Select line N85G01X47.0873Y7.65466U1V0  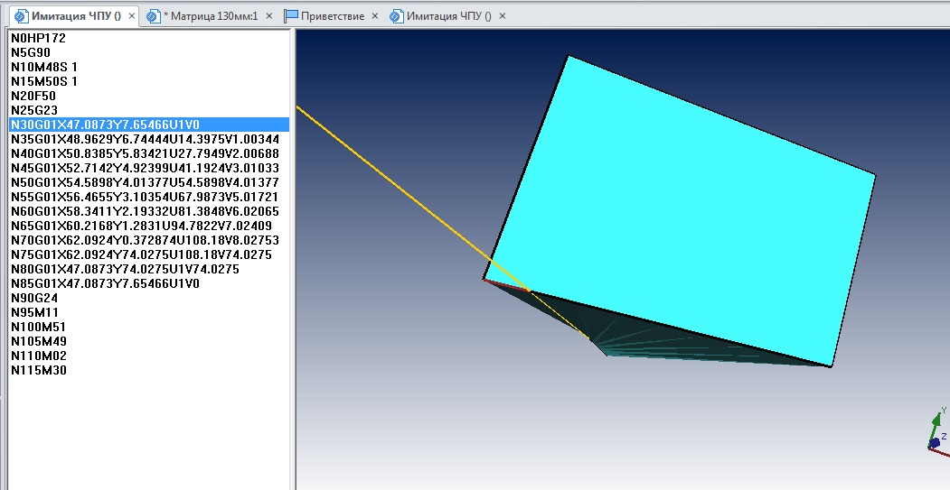click(149, 283)
